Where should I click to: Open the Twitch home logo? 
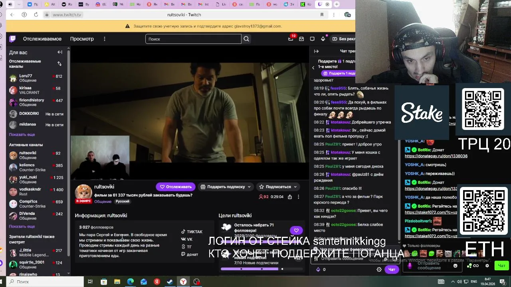click(x=12, y=39)
